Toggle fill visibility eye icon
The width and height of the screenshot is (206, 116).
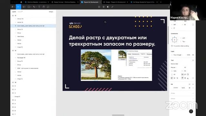[x=190, y=88]
